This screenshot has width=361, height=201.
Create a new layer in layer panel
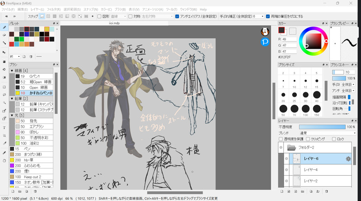pos(282,192)
